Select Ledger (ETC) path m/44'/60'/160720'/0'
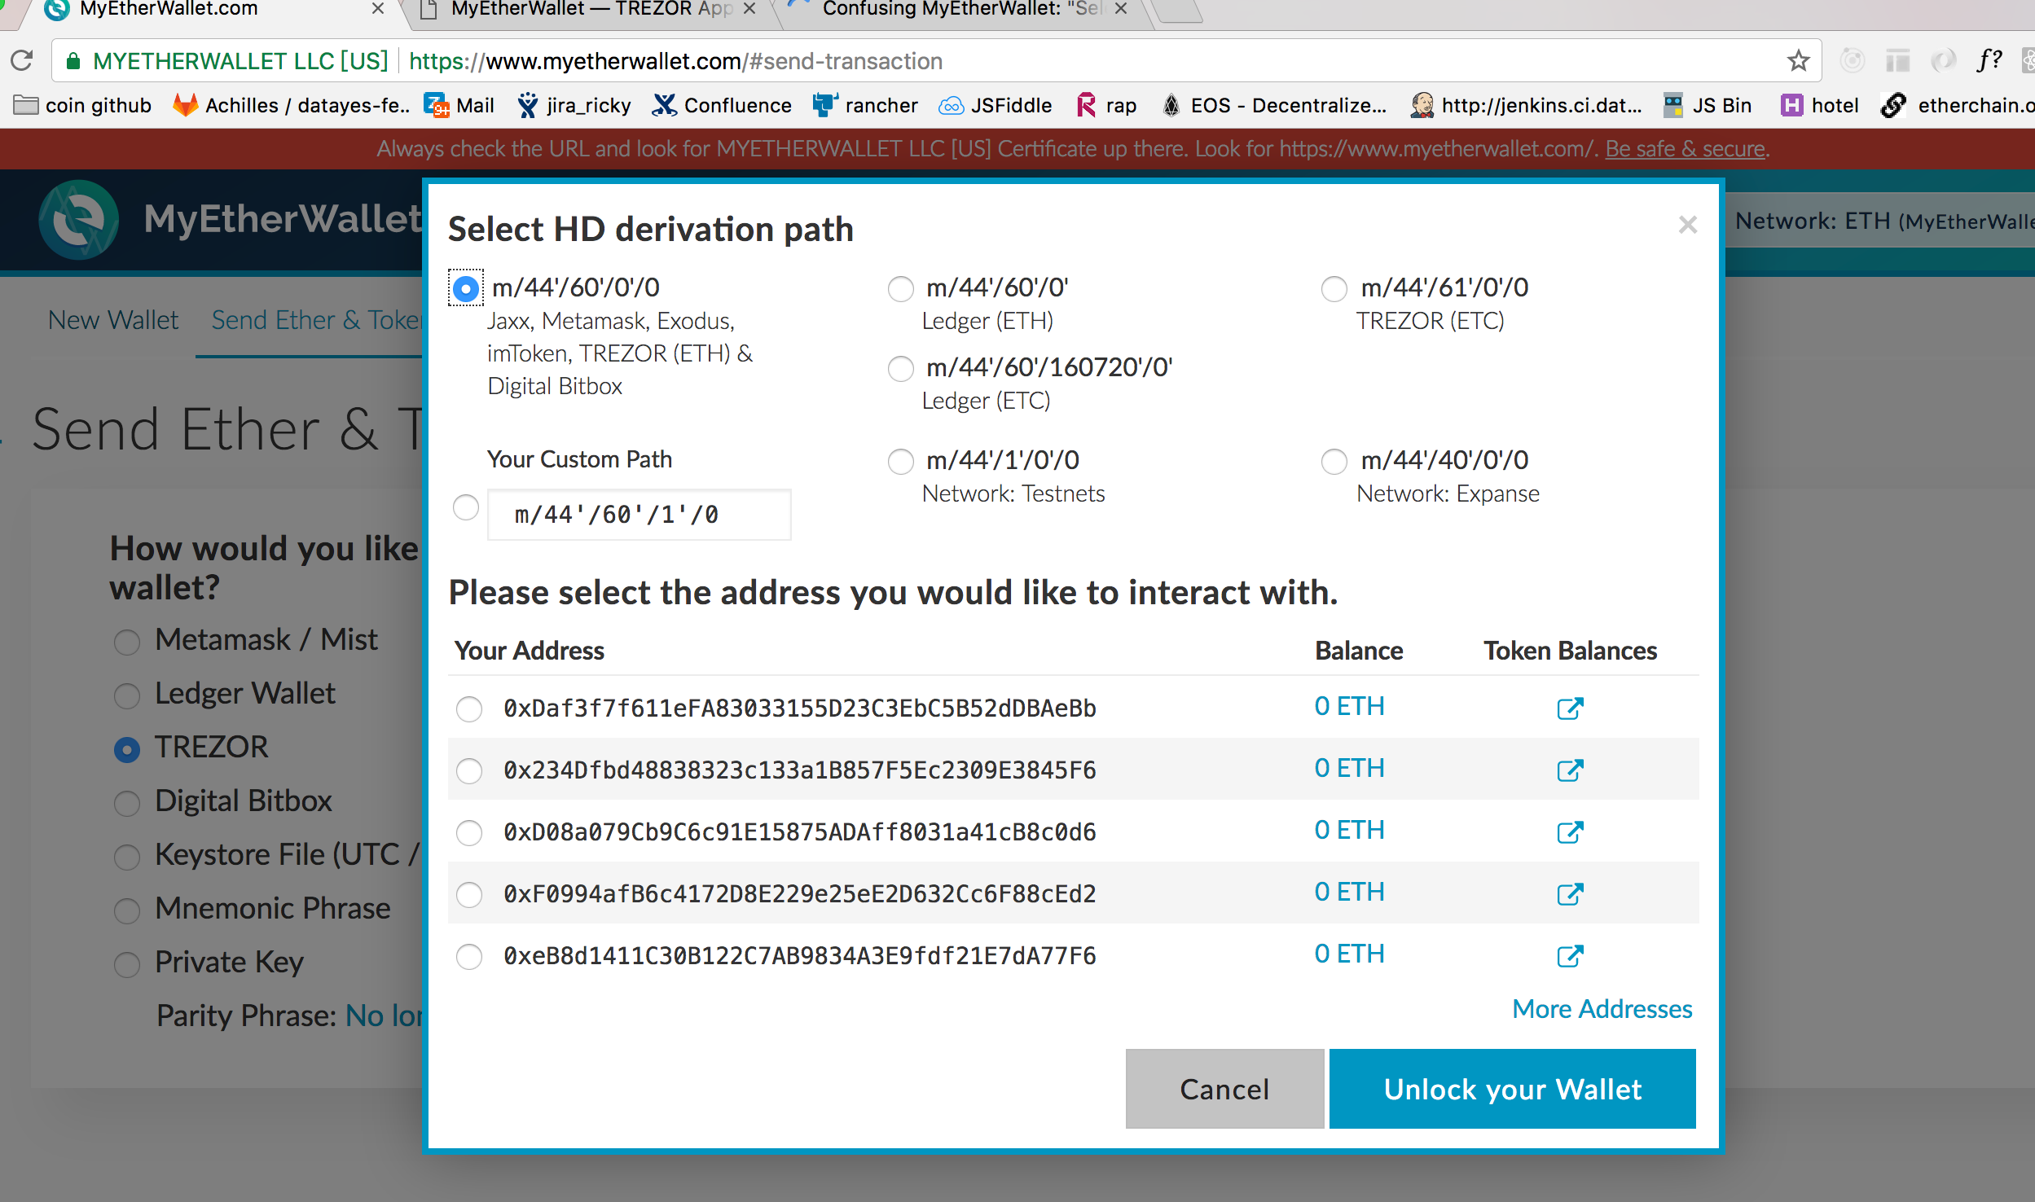This screenshot has width=2035, height=1202. point(900,368)
